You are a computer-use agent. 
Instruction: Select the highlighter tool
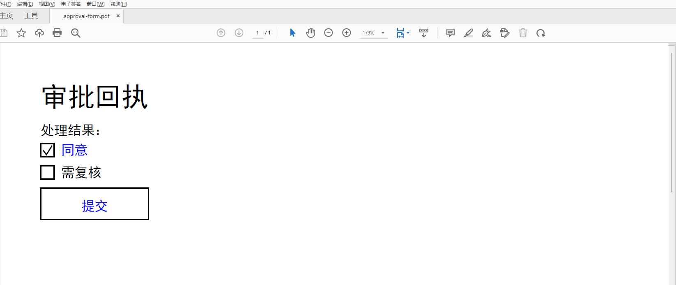click(x=469, y=33)
